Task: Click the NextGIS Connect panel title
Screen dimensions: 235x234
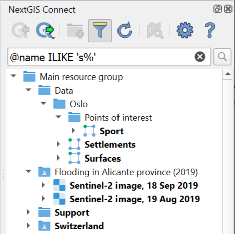Action: point(42,10)
